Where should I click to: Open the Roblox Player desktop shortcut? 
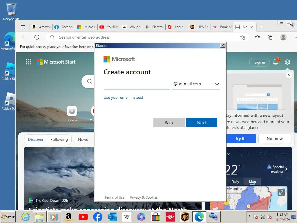coord(8,101)
